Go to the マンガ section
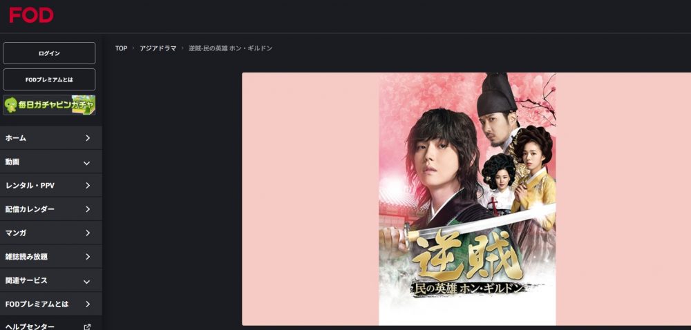This screenshot has height=330, width=691. (50, 233)
